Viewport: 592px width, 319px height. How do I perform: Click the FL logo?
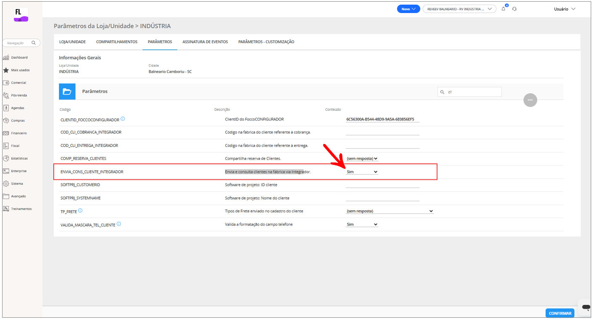21,14
